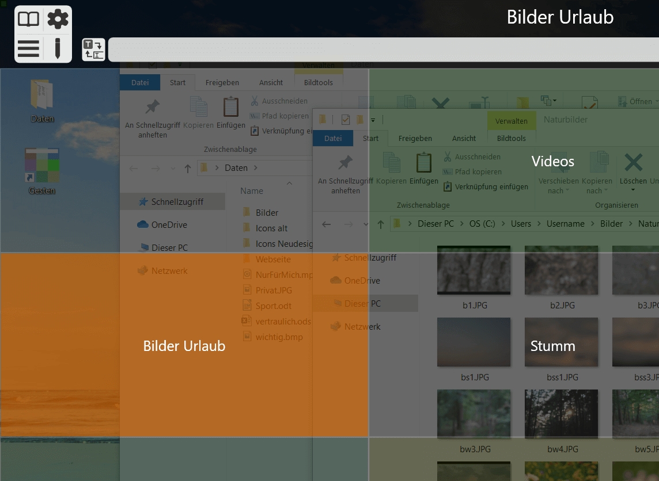
Task: Click Pfad kopieren in the Naturbilder window ribbon
Action: coord(472,171)
